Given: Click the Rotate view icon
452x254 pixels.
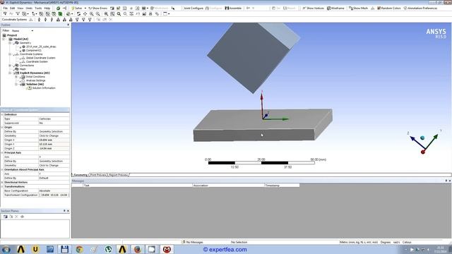Looking at the screenshot, I should (78, 14).
